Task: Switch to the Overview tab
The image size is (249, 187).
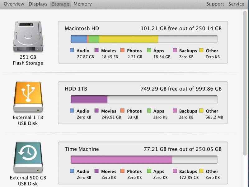Action: pos(14,4)
